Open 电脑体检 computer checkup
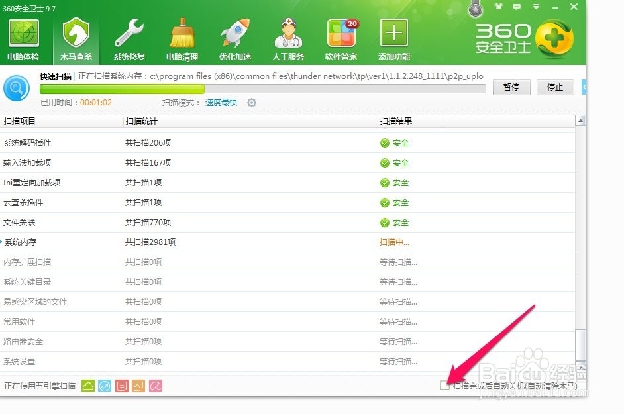This screenshot has height=414, width=624. [23, 40]
